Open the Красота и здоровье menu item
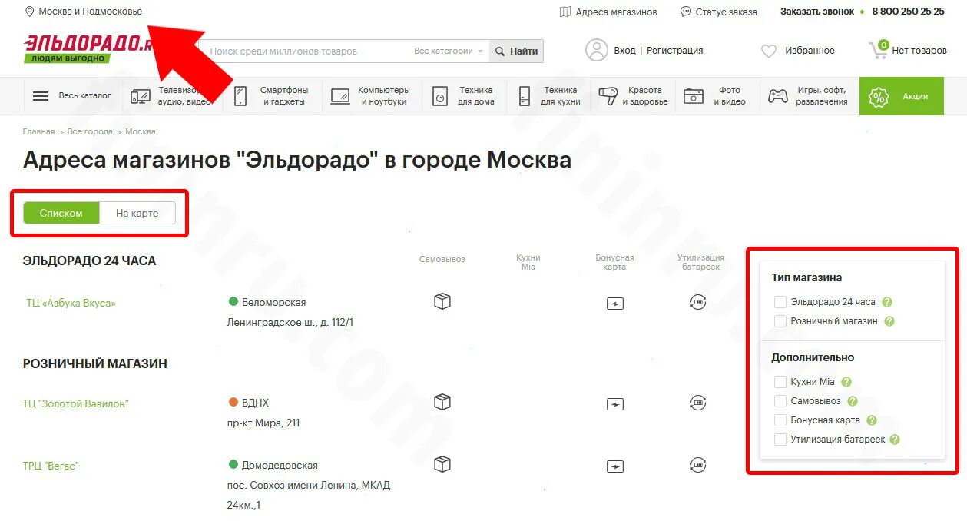 (633, 96)
